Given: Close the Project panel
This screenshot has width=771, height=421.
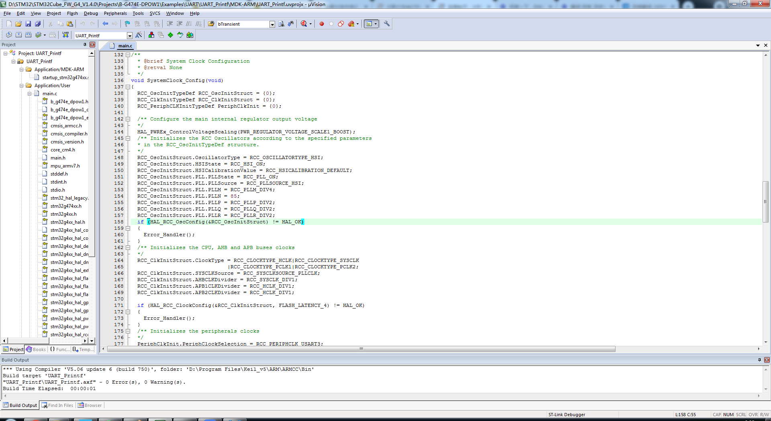Looking at the screenshot, I should [92, 45].
